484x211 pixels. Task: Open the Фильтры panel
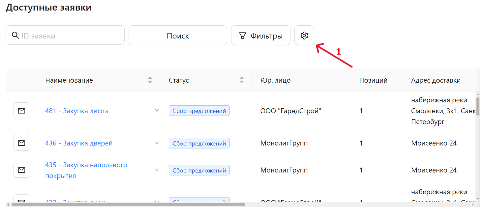[x=260, y=35]
